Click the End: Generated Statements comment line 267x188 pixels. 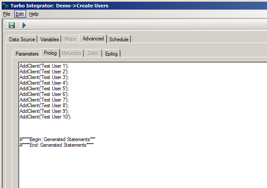coord(57,145)
